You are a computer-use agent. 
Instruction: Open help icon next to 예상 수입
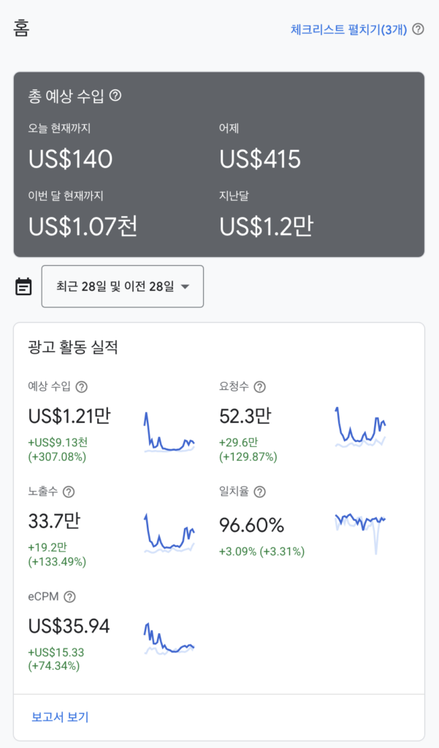pos(82,387)
